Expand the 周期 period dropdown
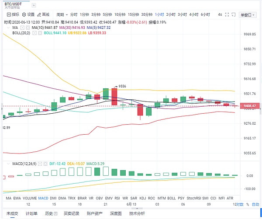262x220 pixels. (x=62, y=14)
